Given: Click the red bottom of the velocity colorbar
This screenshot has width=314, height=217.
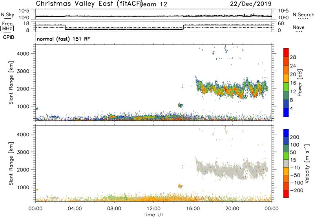Looking at the screenshot, I should (x=286, y=194).
